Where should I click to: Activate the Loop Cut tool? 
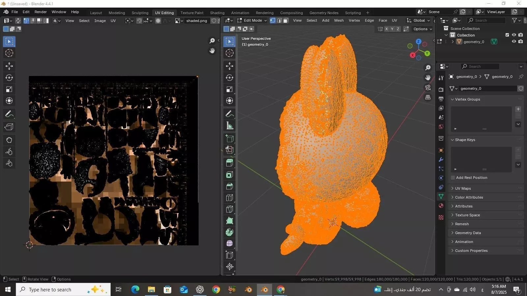tap(230, 198)
